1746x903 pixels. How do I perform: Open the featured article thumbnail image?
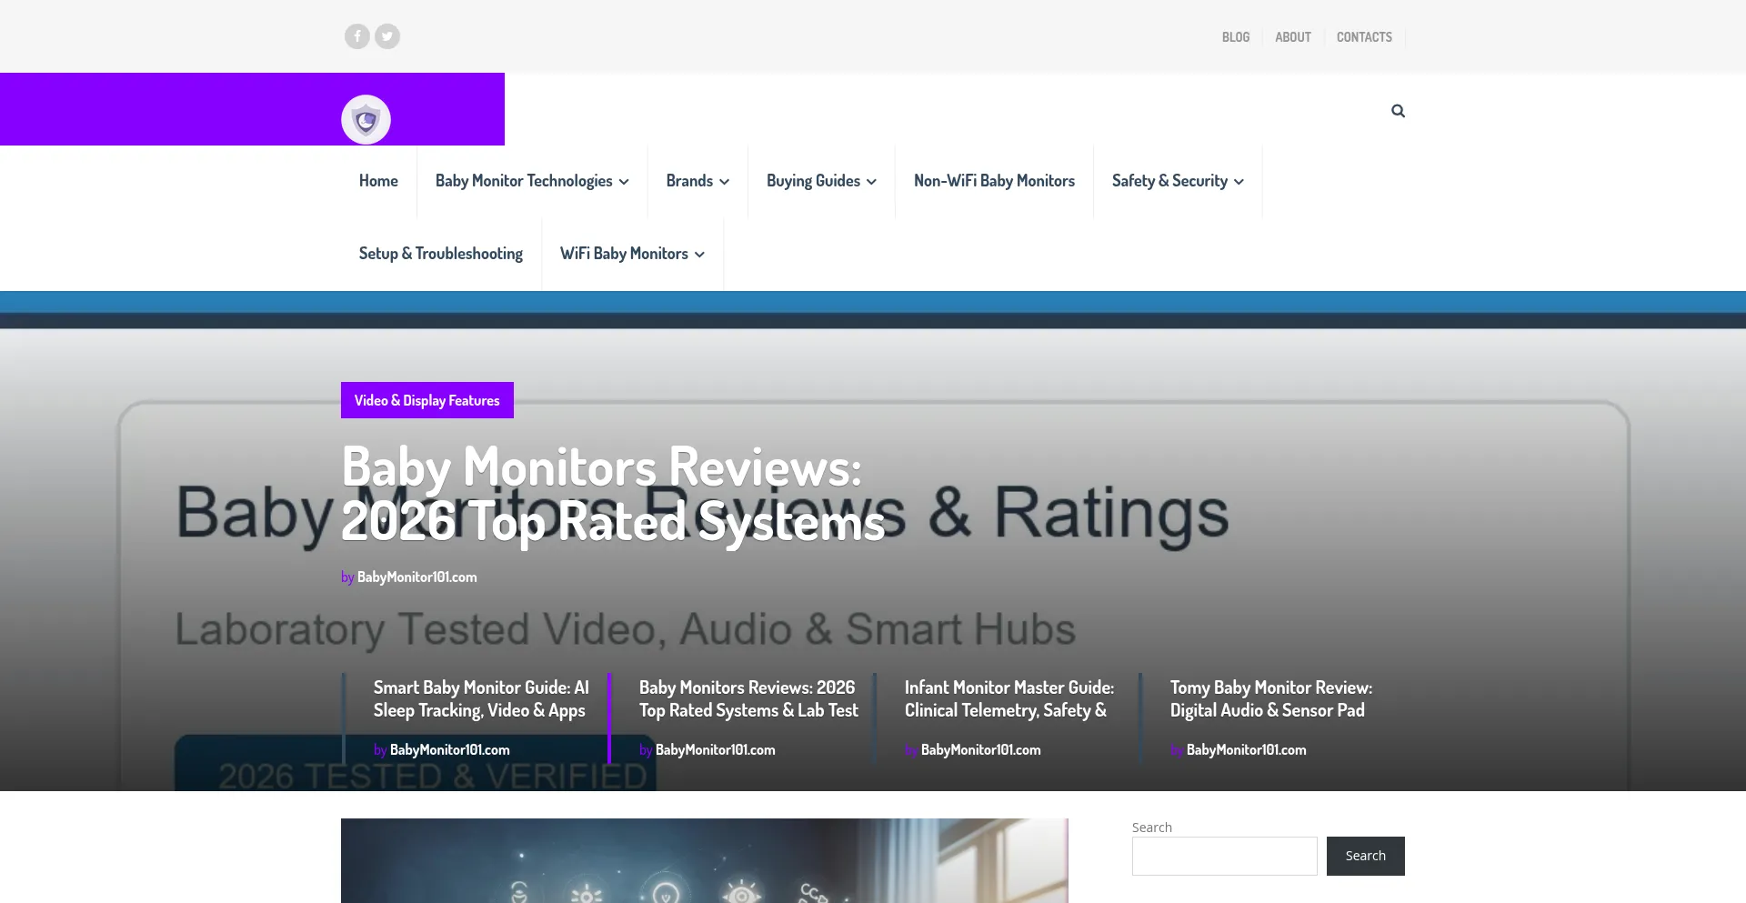[x=705, y=860]
